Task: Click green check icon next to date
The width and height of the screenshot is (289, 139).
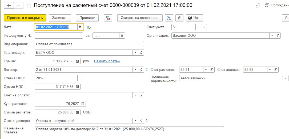Action: click(89, 27)
